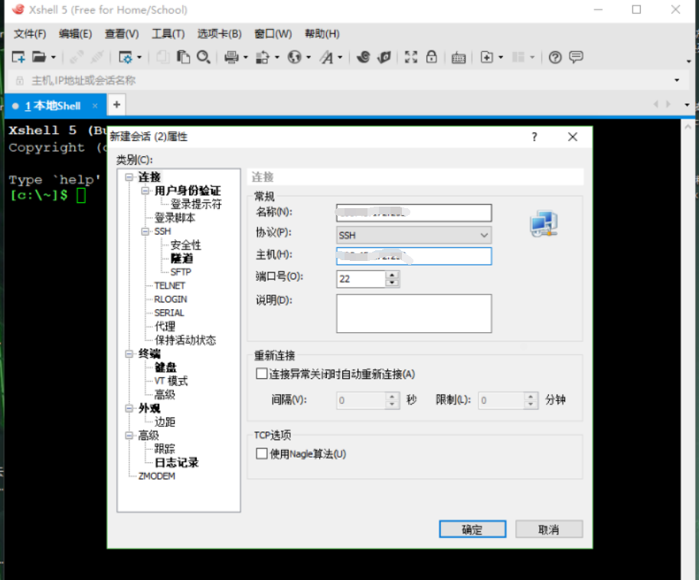Click the Font toolbar icon

tap(327, 57)
